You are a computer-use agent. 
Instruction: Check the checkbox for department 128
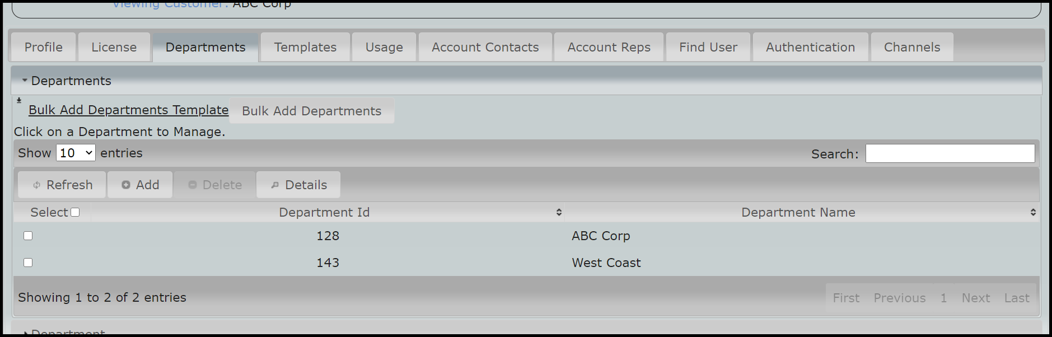click(x=28, y=236)
